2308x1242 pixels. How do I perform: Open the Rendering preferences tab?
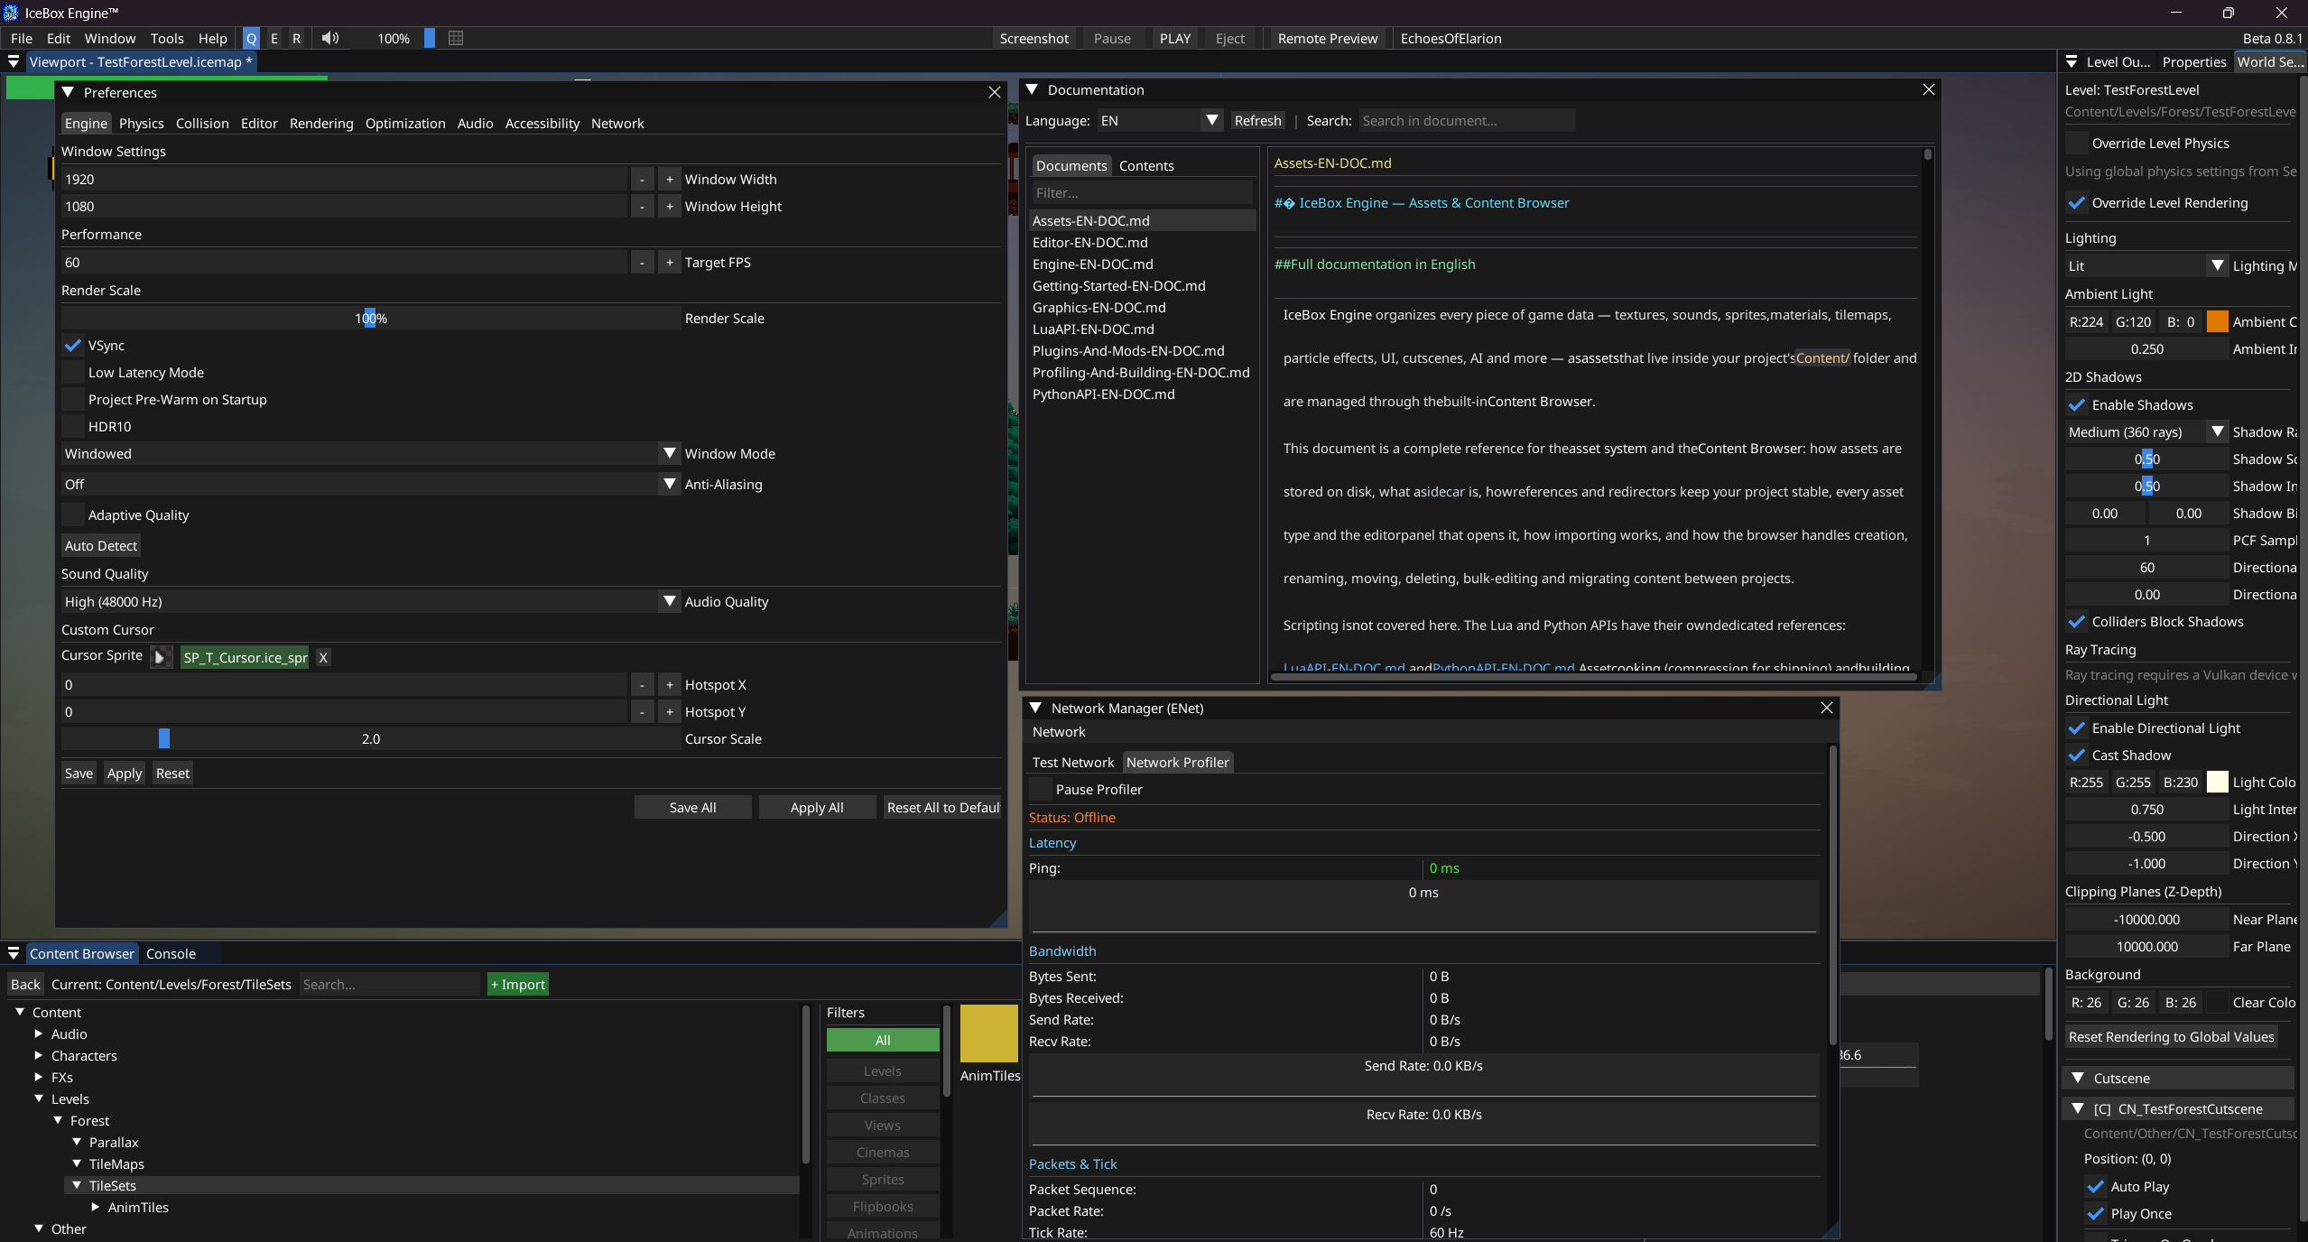(321, 124)
